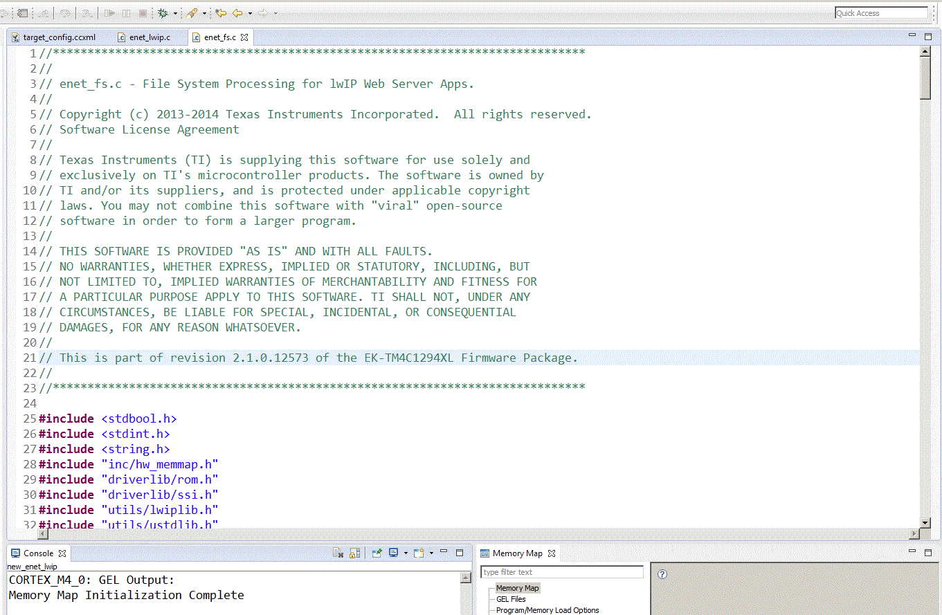Close the Memory Map view
942x615 pixels.
552,553
